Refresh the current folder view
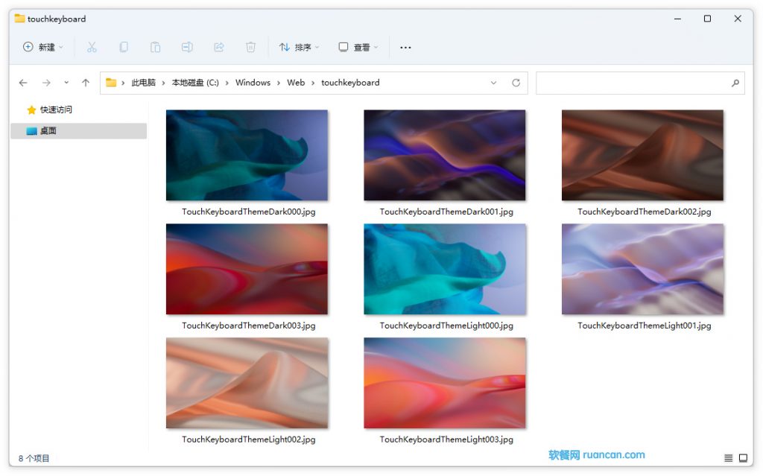 coord(516,83)
